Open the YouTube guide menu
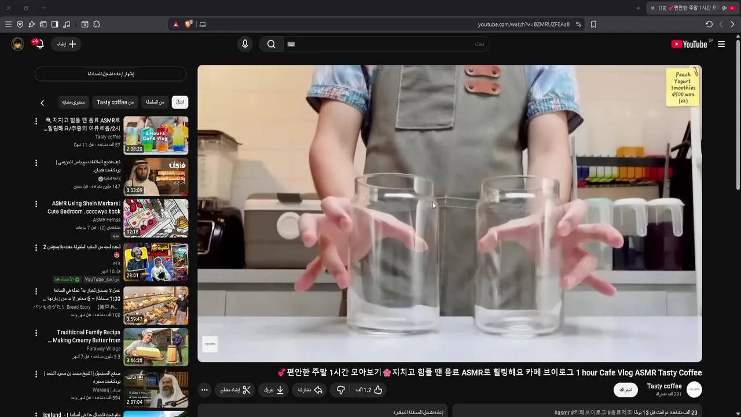Screen dimensions: 741x417 (x=721, y=44)
